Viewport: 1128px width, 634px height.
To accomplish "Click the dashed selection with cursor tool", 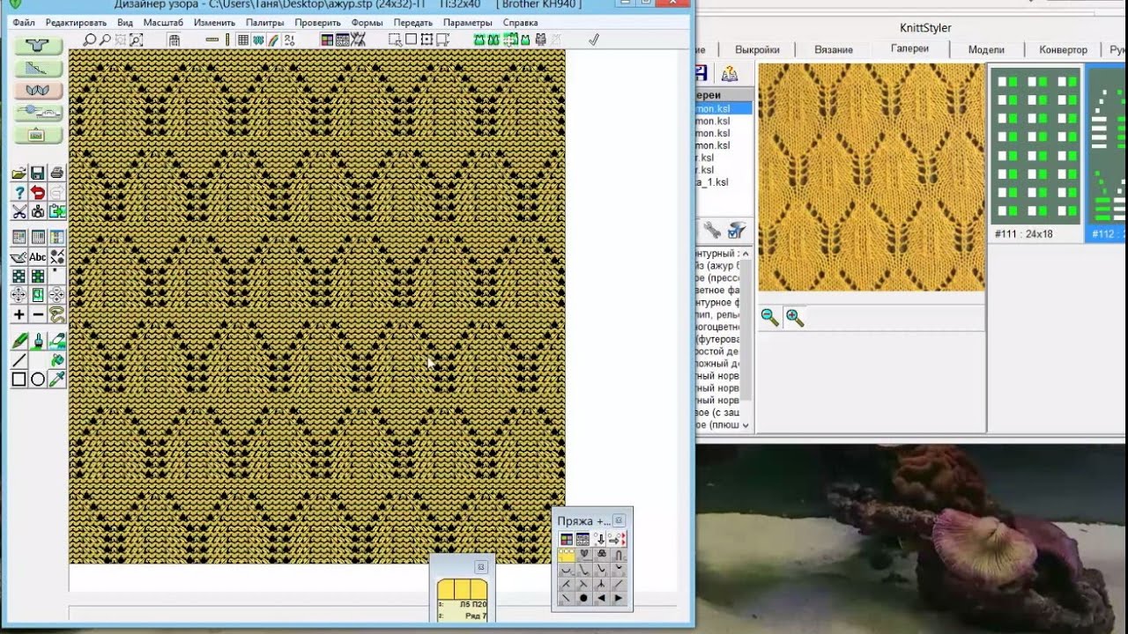I will tap(395, 40).
